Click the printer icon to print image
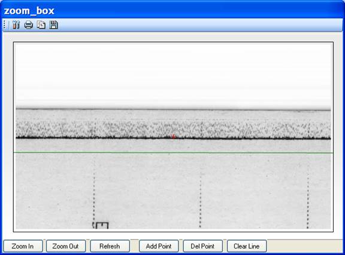This screenshot has height=255, width=345. pyautogui.click(x=29, y=25)
